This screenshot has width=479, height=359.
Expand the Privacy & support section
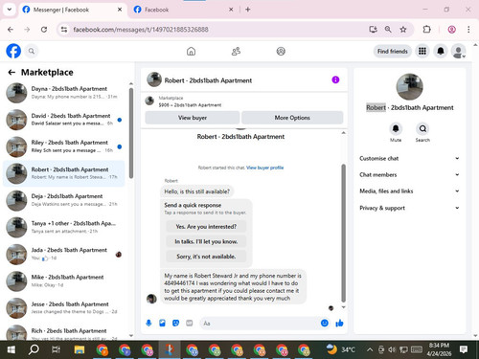[x=409, y=208]
